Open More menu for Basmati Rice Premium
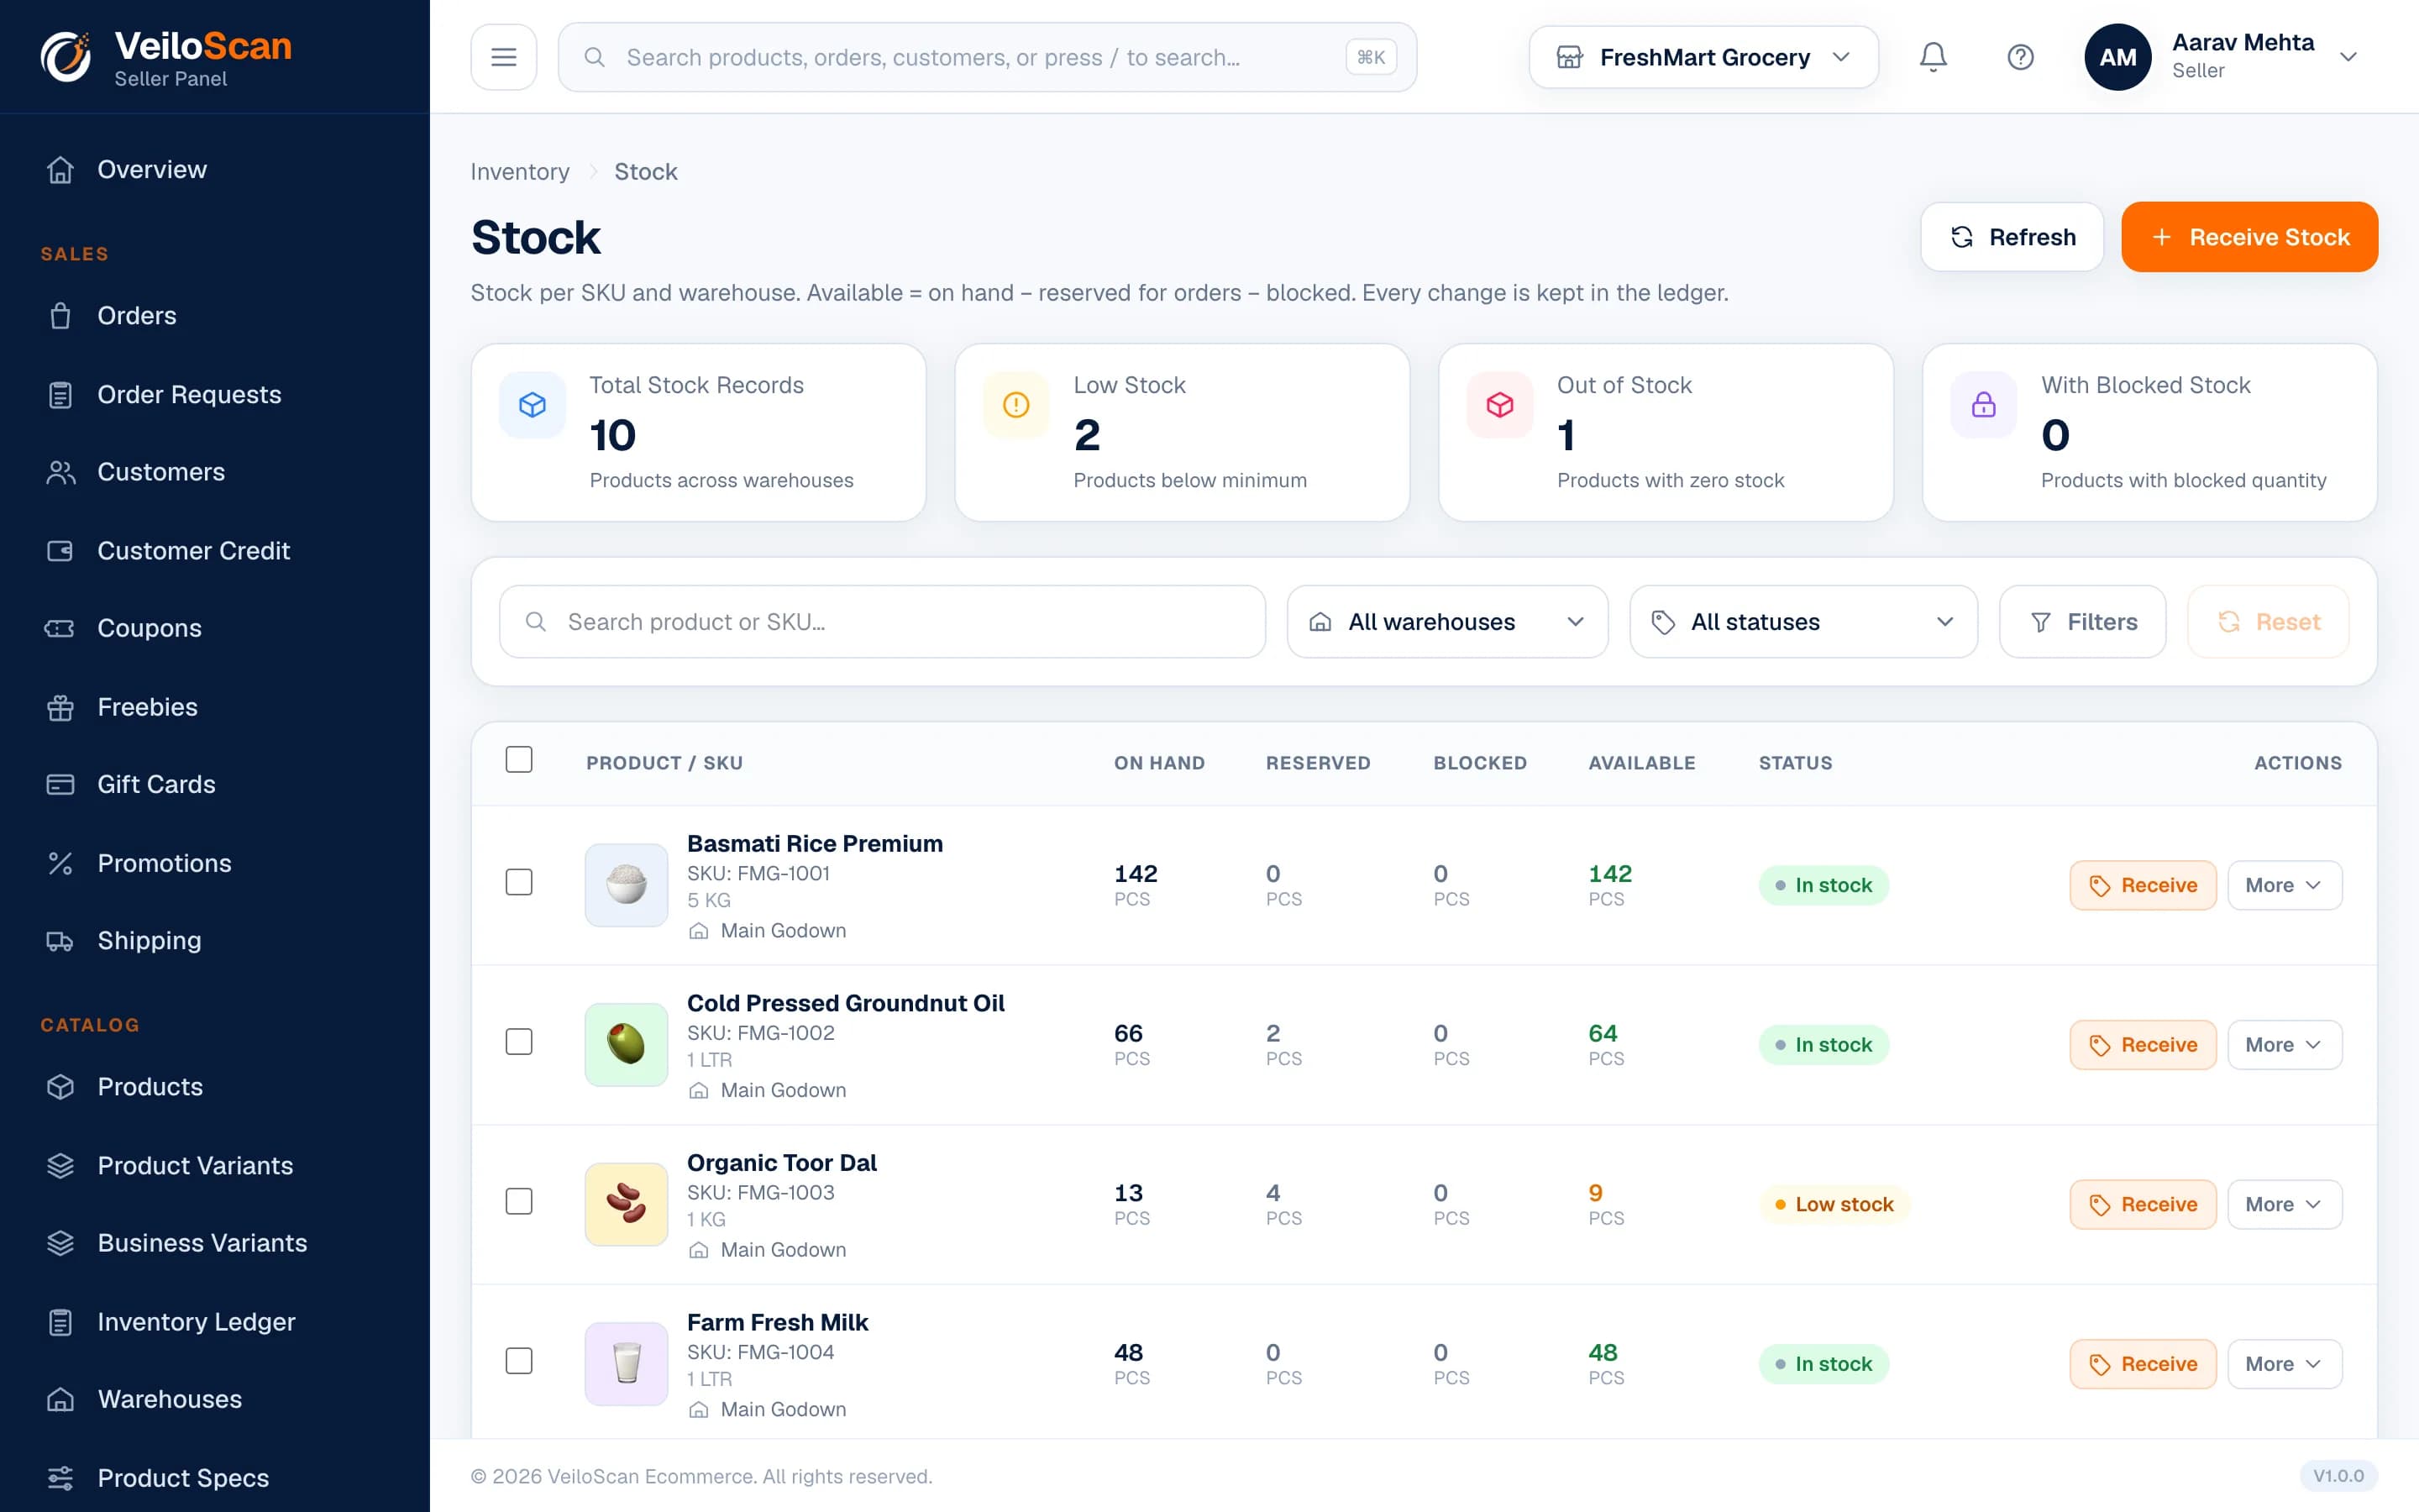The width and height of the screenshot is (2419, 1512). tap(2284, 885)
